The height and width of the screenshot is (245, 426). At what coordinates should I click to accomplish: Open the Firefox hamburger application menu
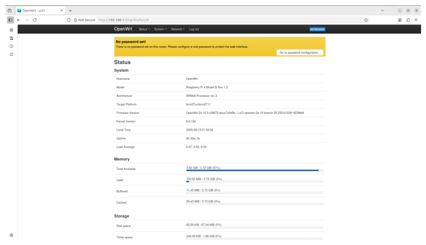pos(416,20)
